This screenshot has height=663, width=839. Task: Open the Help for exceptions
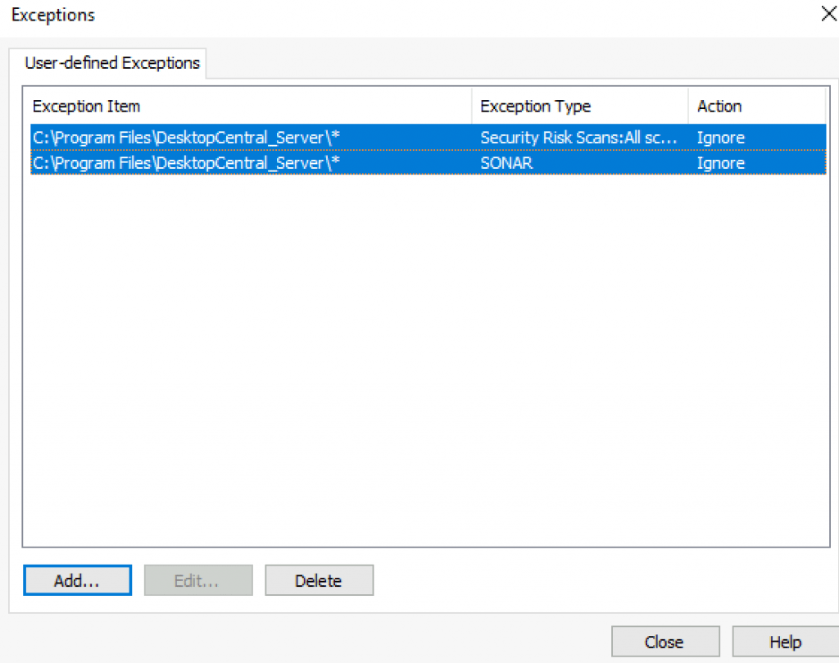[784, 641]
